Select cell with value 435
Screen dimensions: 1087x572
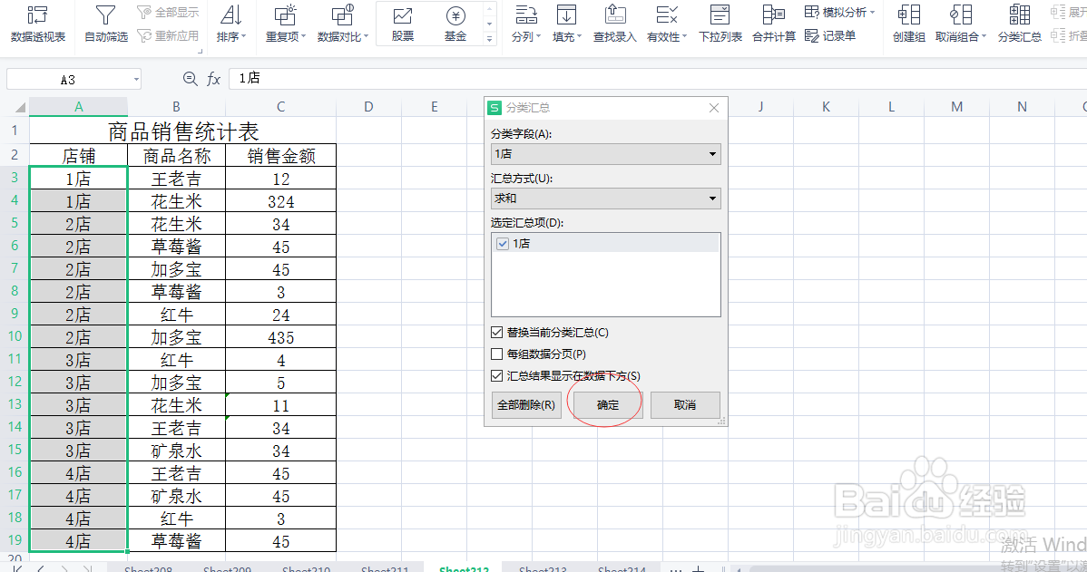click(280, 337)
